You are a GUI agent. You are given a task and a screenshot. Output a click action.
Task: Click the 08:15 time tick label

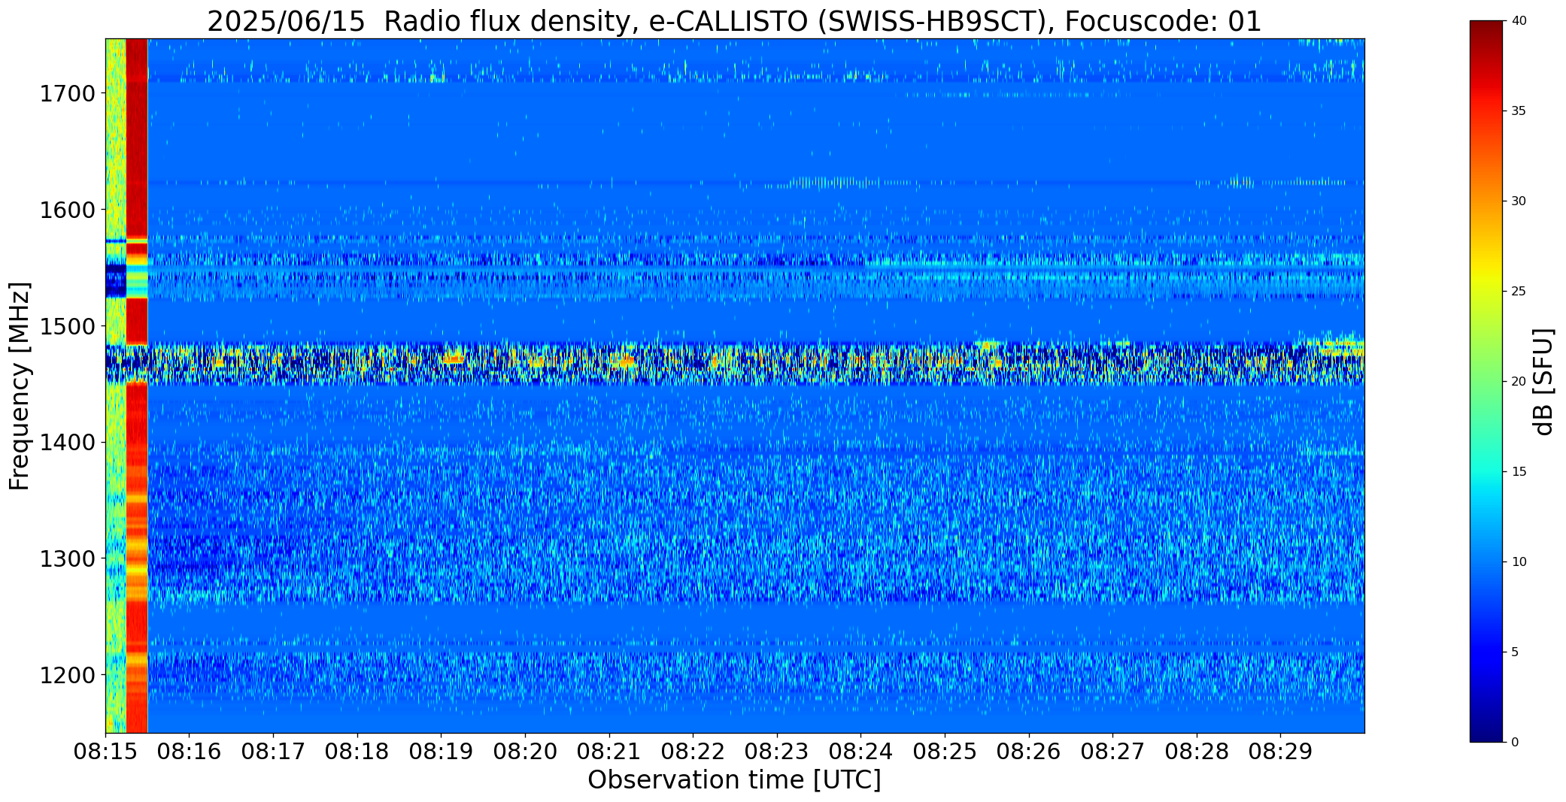pos(105,752)
